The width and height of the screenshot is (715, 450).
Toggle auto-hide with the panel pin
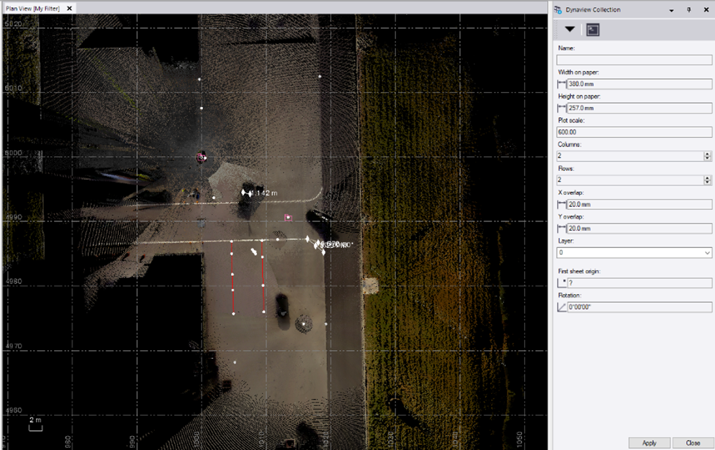coord(689,9)
